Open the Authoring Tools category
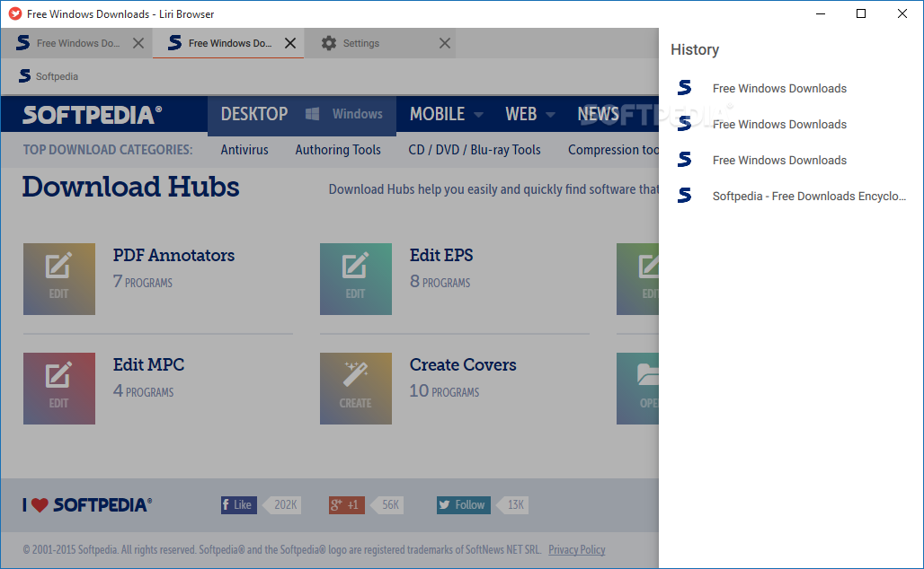The image size is (924, 569). click(x=338, y=150)
